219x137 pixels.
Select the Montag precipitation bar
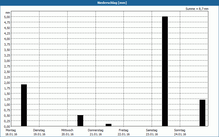(x=24, y=105)
